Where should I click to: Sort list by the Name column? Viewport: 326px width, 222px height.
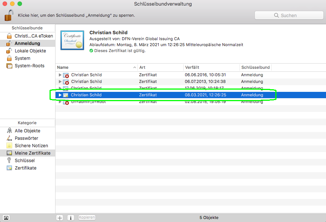(96, 67)
